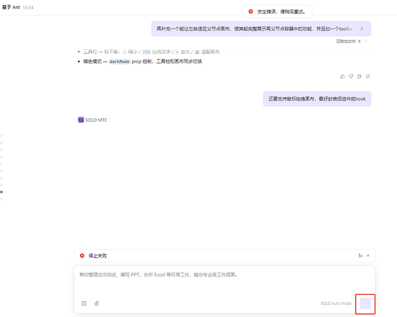
Task: Click the square tool icon beside the paperclip
Action: (x=84, y=303)
